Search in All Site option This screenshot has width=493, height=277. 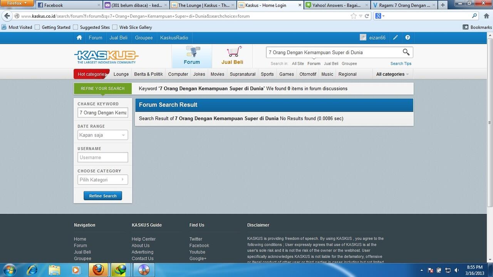coord(298,63)
